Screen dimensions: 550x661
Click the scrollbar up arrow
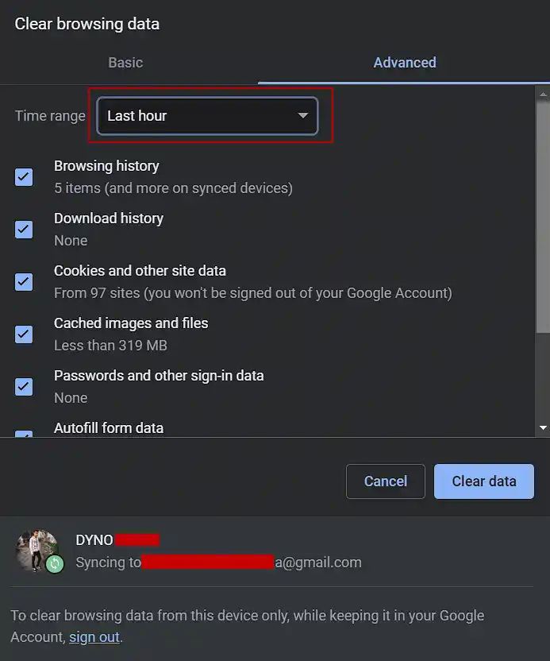coord(543,94)
